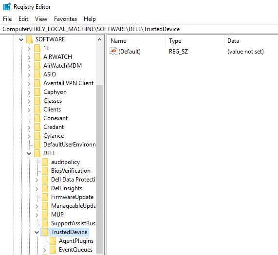278x255 pixels.
Task: Open the View menu
Action: tap(41, 19)
